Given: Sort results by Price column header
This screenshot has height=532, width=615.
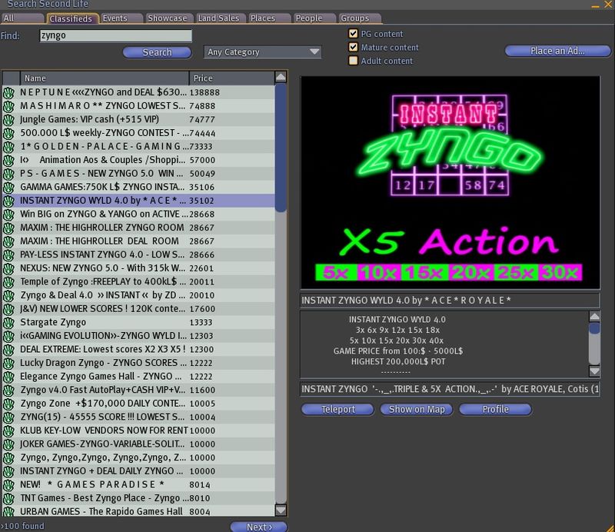Looking at the screenshot, I should [231, 78].
